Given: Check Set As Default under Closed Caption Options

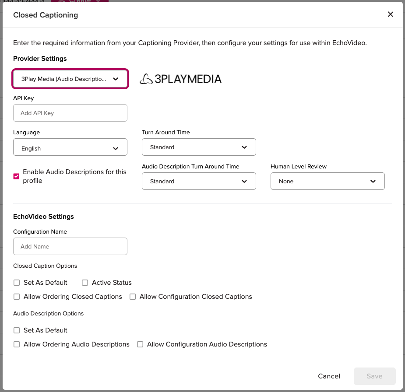Looking at the screenshot, I should pos(17,283).
